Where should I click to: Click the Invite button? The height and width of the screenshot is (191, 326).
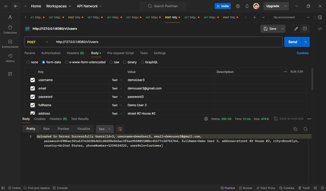223,6
